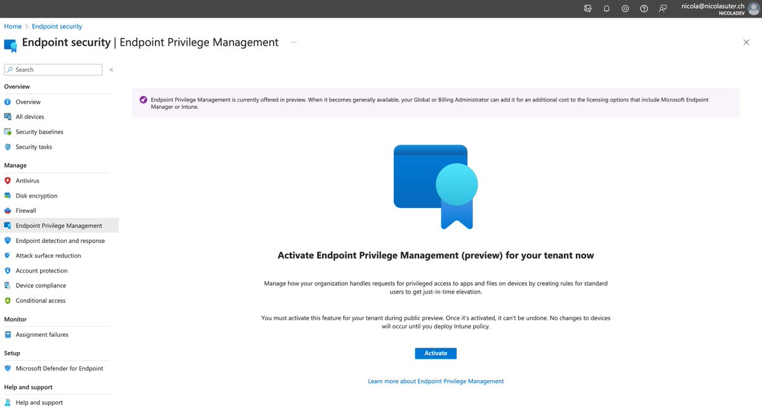The height and width of the screenshot is (415, 762).
Task: Open help question mark icon
Action: (x=644, y=8)
